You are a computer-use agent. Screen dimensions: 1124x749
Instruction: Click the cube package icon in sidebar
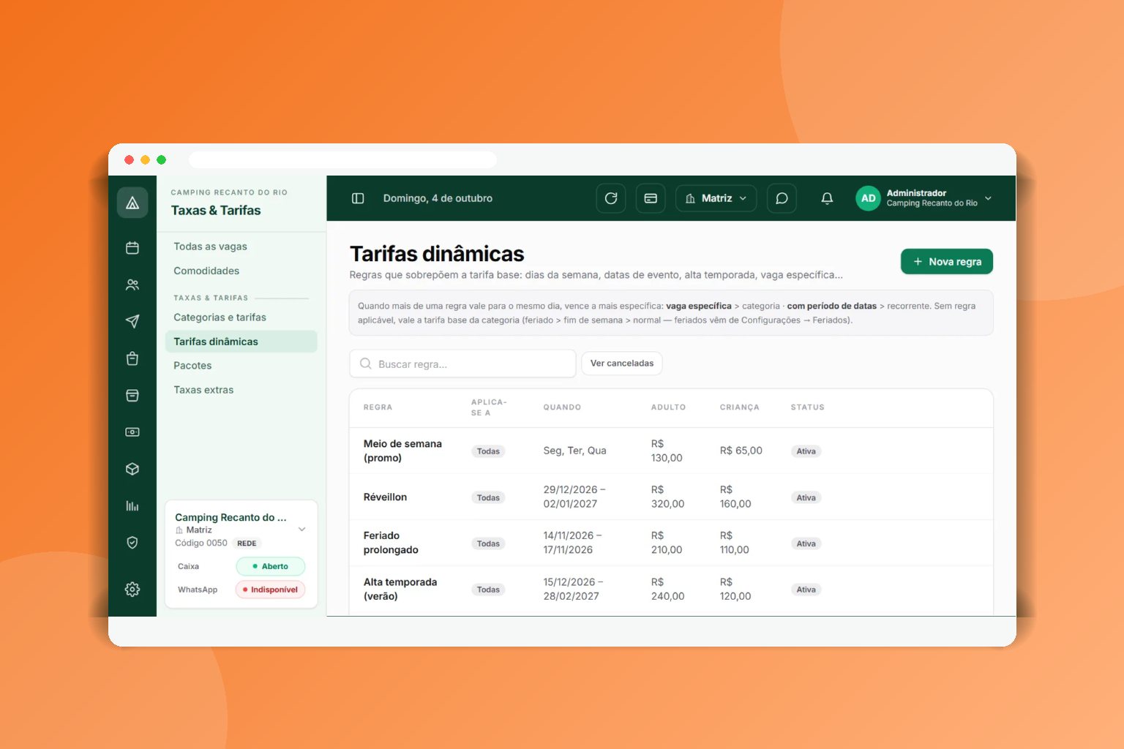point(132,469)
